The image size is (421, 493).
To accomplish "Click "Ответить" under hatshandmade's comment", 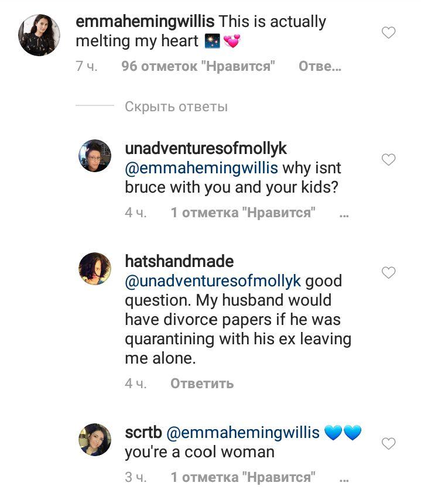I will (202, 384).
